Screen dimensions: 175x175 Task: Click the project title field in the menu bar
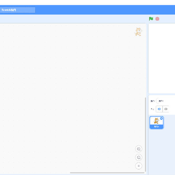17,10
